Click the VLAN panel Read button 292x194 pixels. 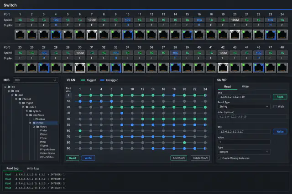click(x=73, y=158)
